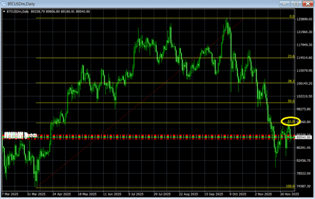Click price axis value 74587.30
This screenshot has height=199, width=315.
click(x=303, y=186)
